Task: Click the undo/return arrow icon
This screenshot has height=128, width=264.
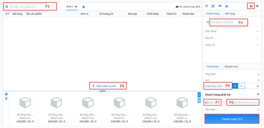Action: pos(220,6)
